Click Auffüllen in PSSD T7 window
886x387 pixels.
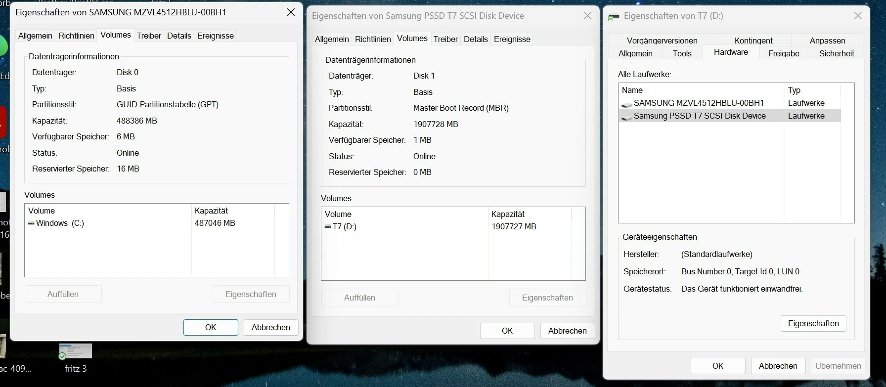359,298
